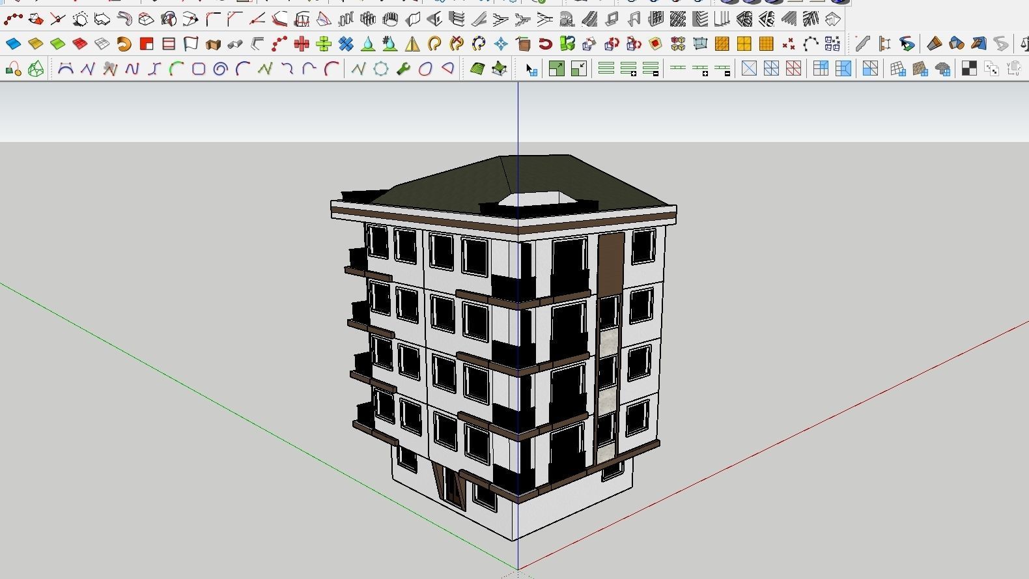
Task: Open the stacked slabs louvre tool
Action: click(700, 19)
